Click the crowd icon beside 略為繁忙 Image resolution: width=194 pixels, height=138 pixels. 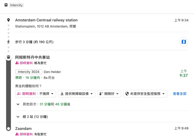tap(17, 63)
